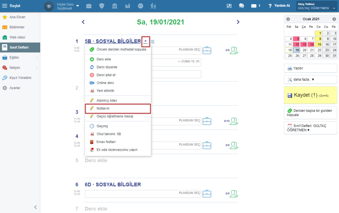Screen dimensions: 339x213
Task: Click Ders ekle for period 7
Action: [96, 209]
